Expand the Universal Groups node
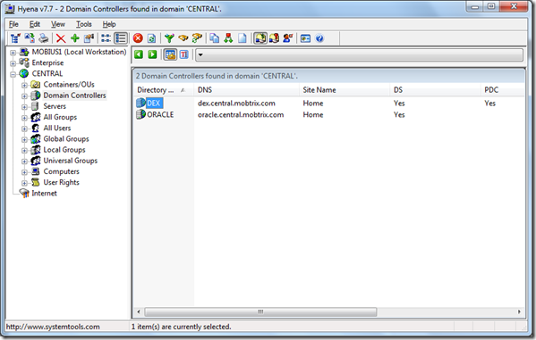The height and width of the screenshot is (340, 536). tap(25, 162)
